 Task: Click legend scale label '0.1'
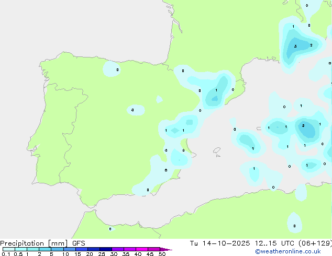coord(6,254)
